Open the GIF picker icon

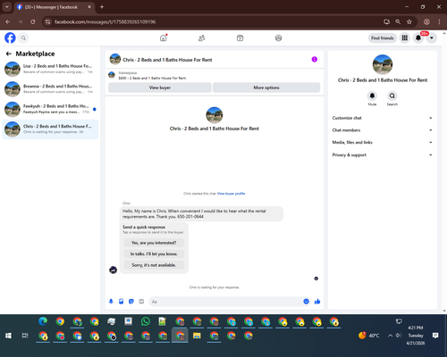(141, 302)
